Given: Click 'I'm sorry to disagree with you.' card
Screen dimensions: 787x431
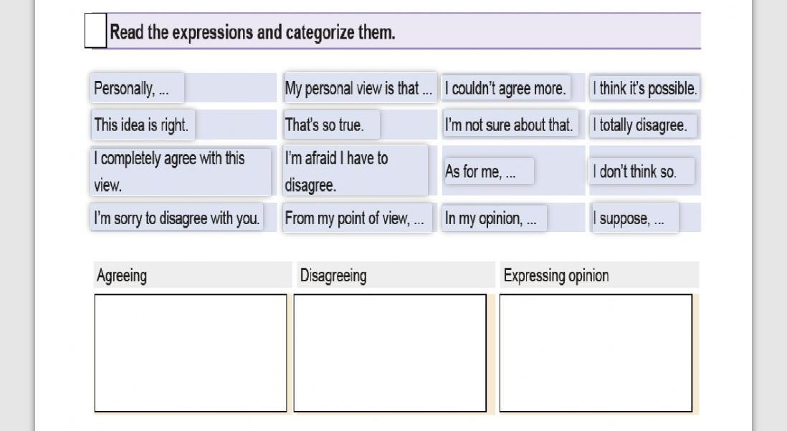Looking at the screenshot, I should point(176,218).
